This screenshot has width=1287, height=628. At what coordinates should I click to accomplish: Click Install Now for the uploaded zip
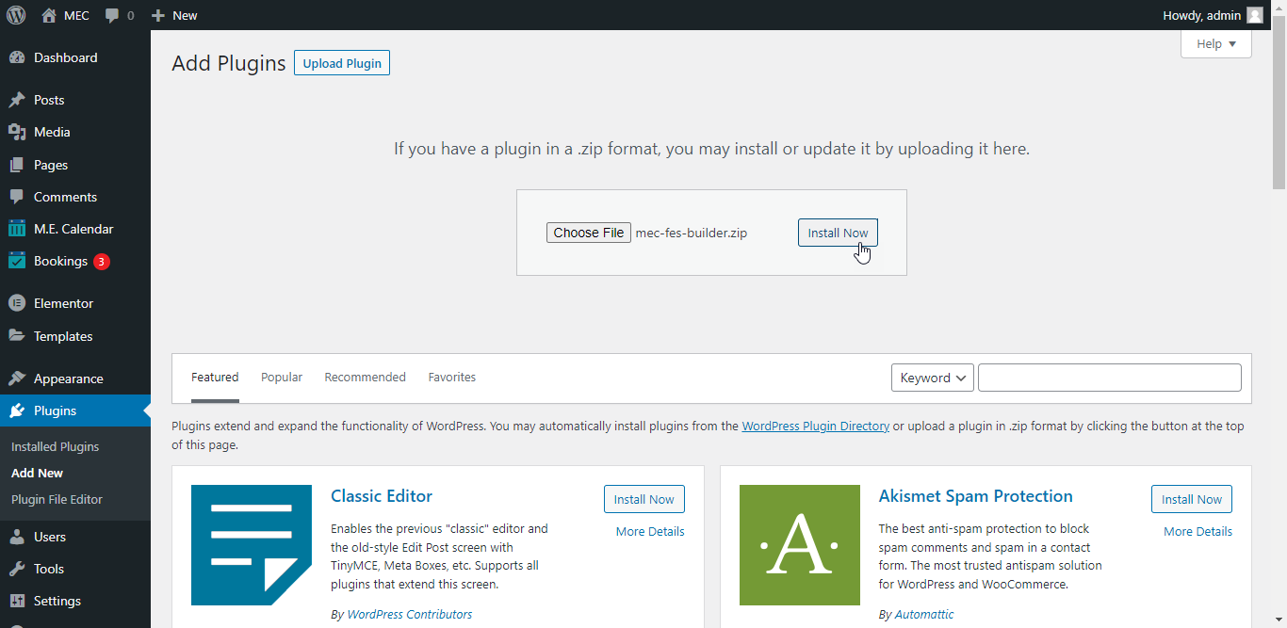838,233
